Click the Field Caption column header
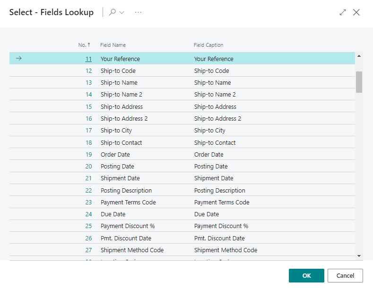The width and height of the screenshot is (373, 291). (x=208, y=45)
